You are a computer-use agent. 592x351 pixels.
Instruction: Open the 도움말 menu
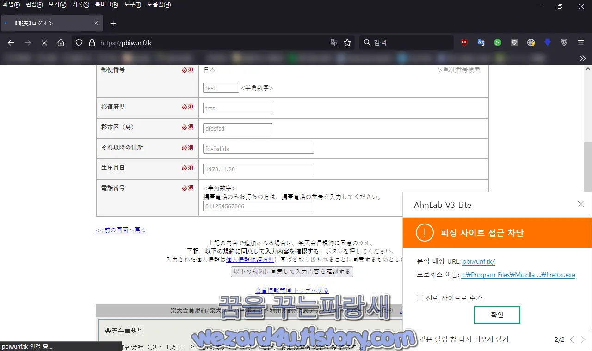click(159, 5)
